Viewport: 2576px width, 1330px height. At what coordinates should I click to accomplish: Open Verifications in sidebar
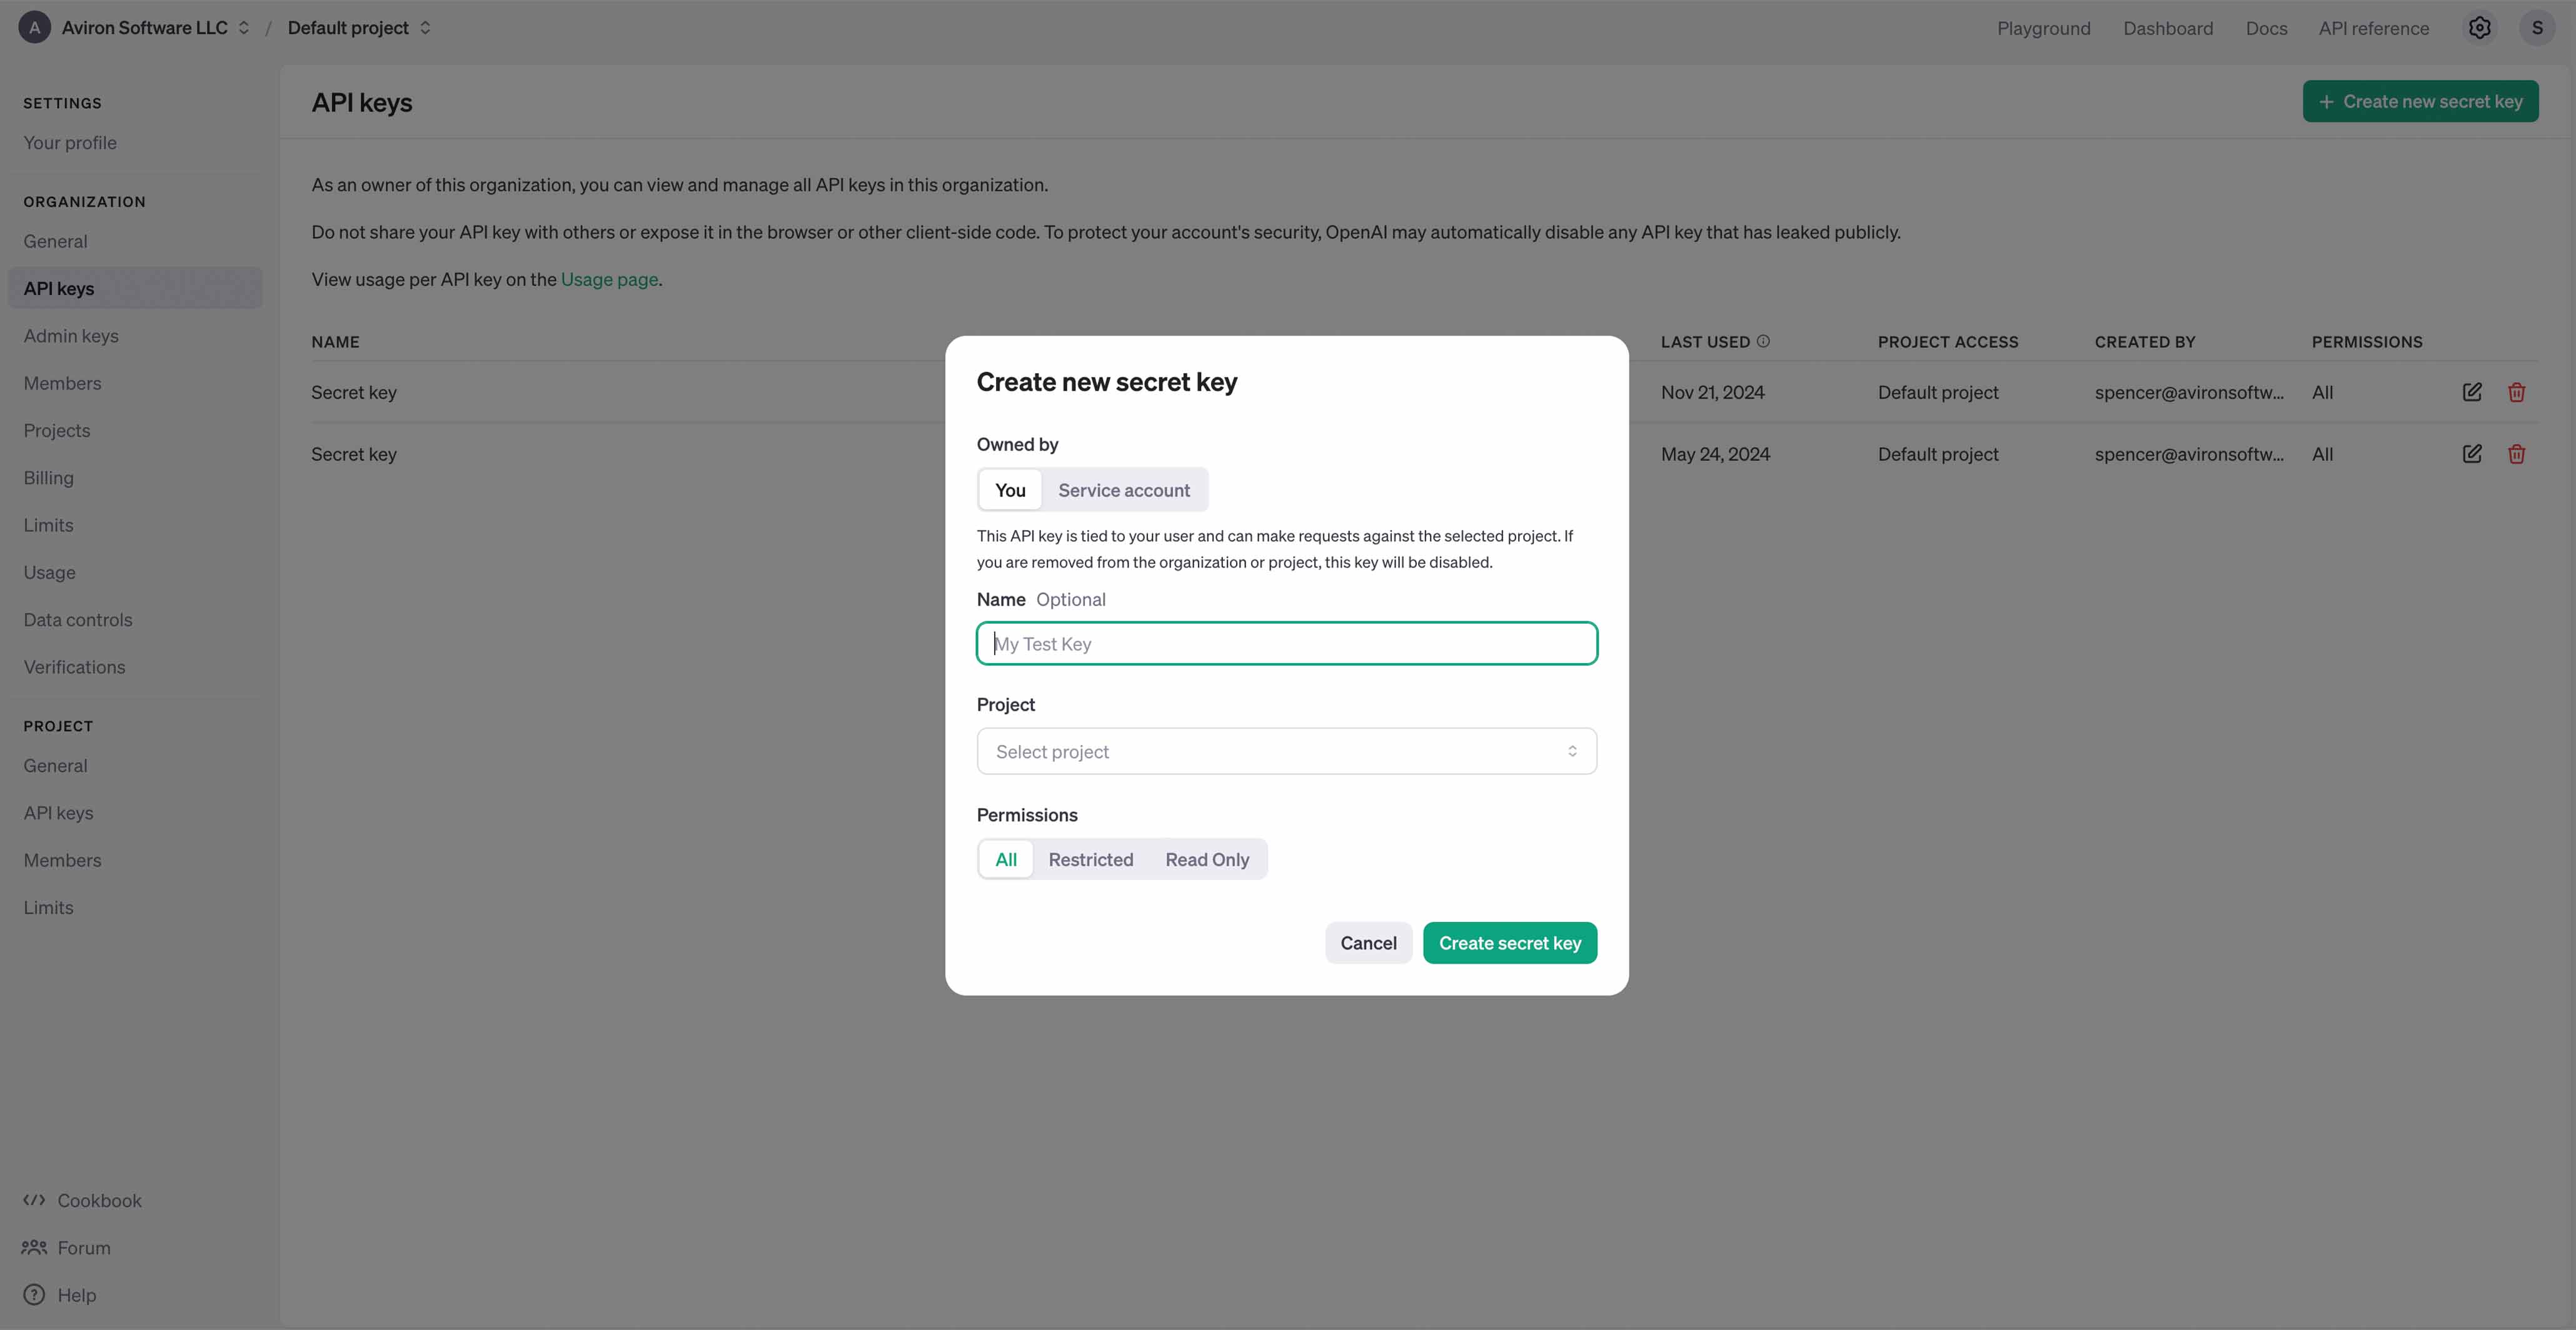(x=74, y=666)
